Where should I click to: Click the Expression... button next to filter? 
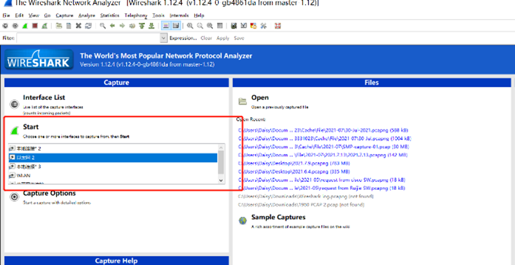(x=183, y=38)
